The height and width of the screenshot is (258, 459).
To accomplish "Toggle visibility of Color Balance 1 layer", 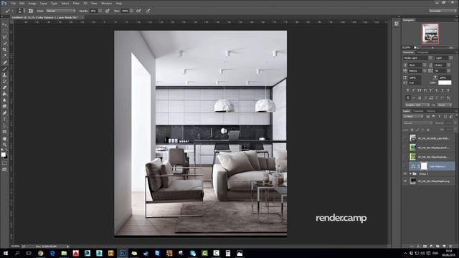I will coord(405,166).
